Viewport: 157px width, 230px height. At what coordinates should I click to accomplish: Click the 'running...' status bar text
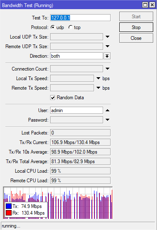pos(11,226)
